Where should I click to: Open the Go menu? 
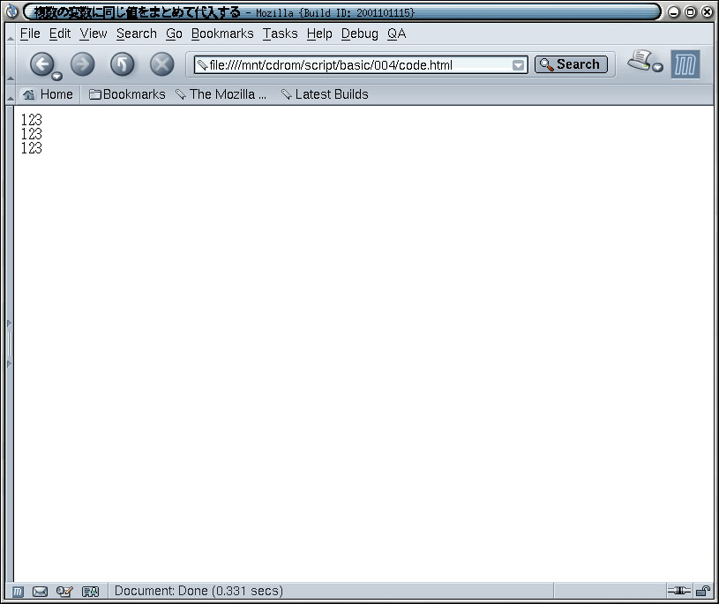tap(175, 34)
